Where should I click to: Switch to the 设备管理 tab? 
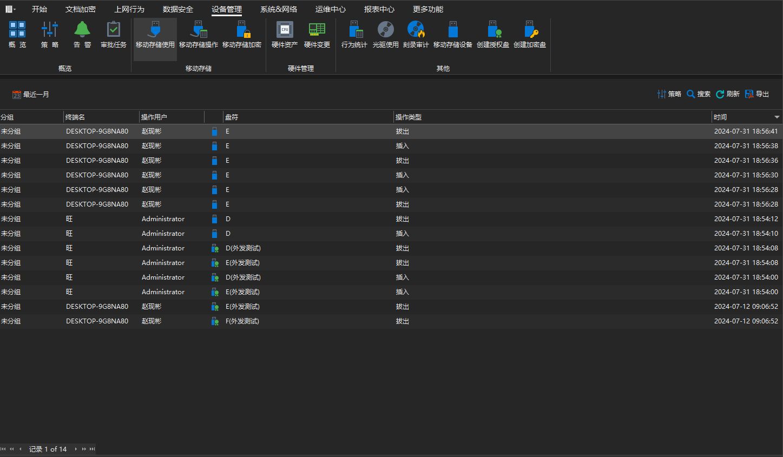(227, 9)
